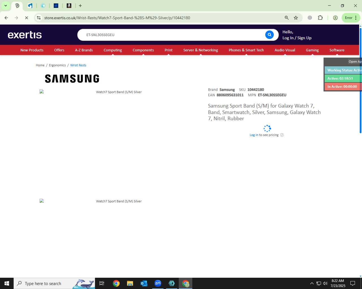362x289 pixels.
Task: Click the Error menu button
Action: (x=351, y=18)
